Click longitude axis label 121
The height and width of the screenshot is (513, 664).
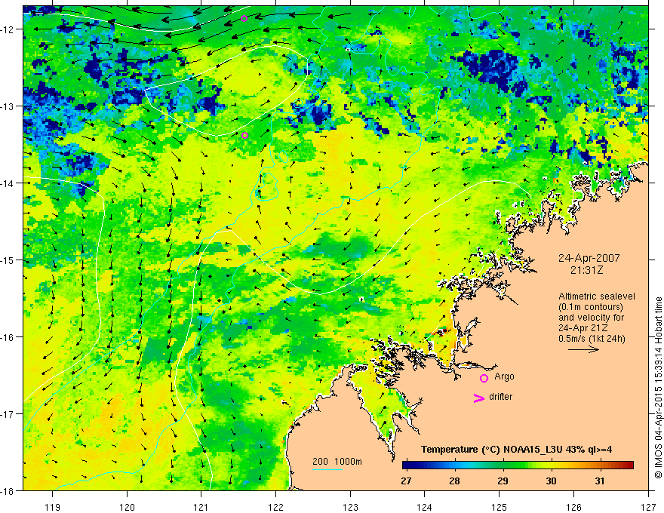[201, 507]
